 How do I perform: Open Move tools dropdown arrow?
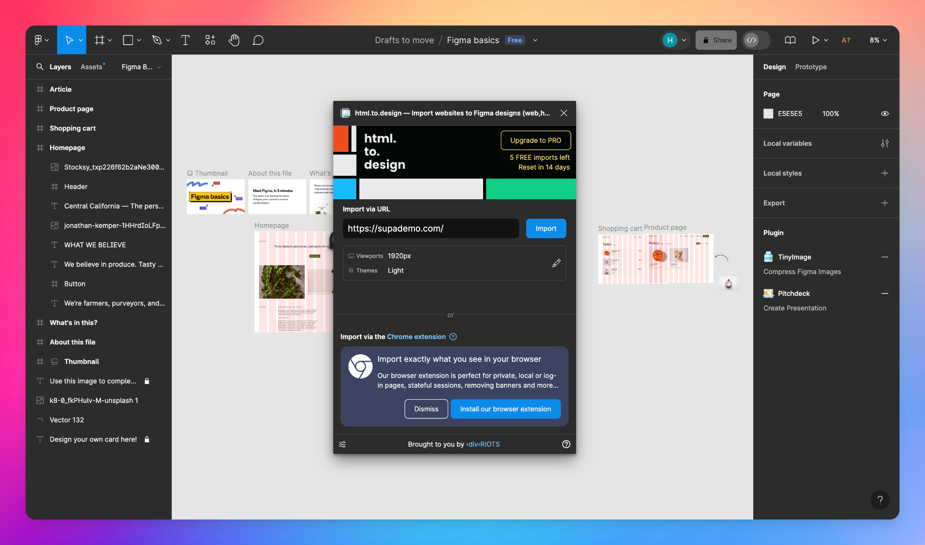[x=81, y=40]
